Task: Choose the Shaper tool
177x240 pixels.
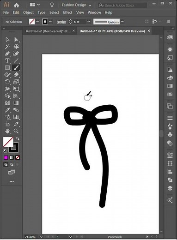Action: [x=7, y=75]
